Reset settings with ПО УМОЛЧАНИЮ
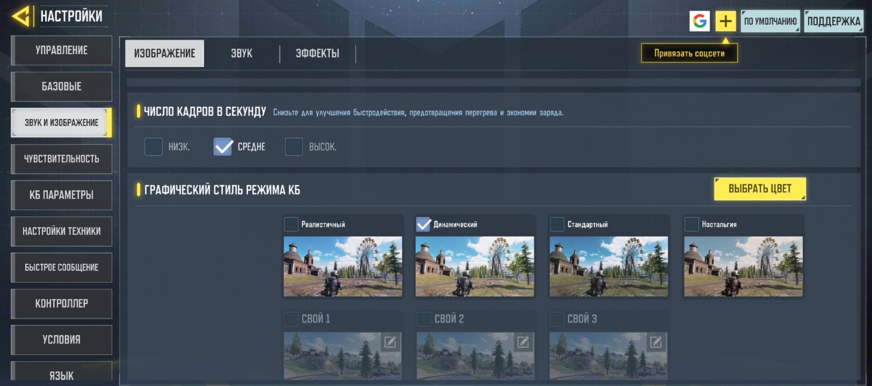 [770, 21]
